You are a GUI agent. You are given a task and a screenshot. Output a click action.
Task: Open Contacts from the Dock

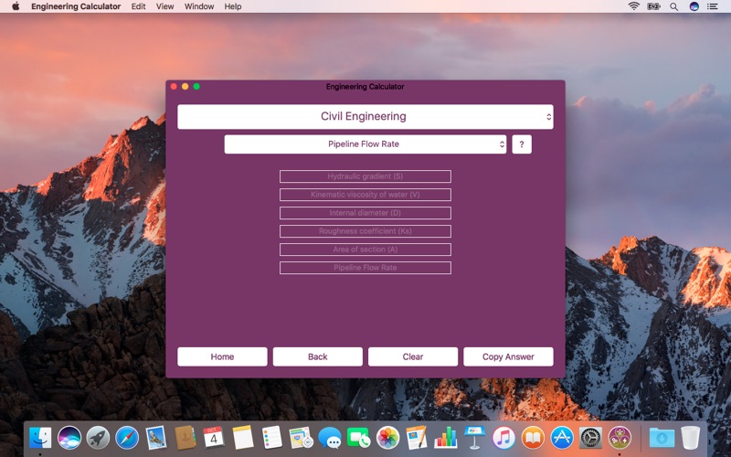pyautogui.click(x=185, y=438)
